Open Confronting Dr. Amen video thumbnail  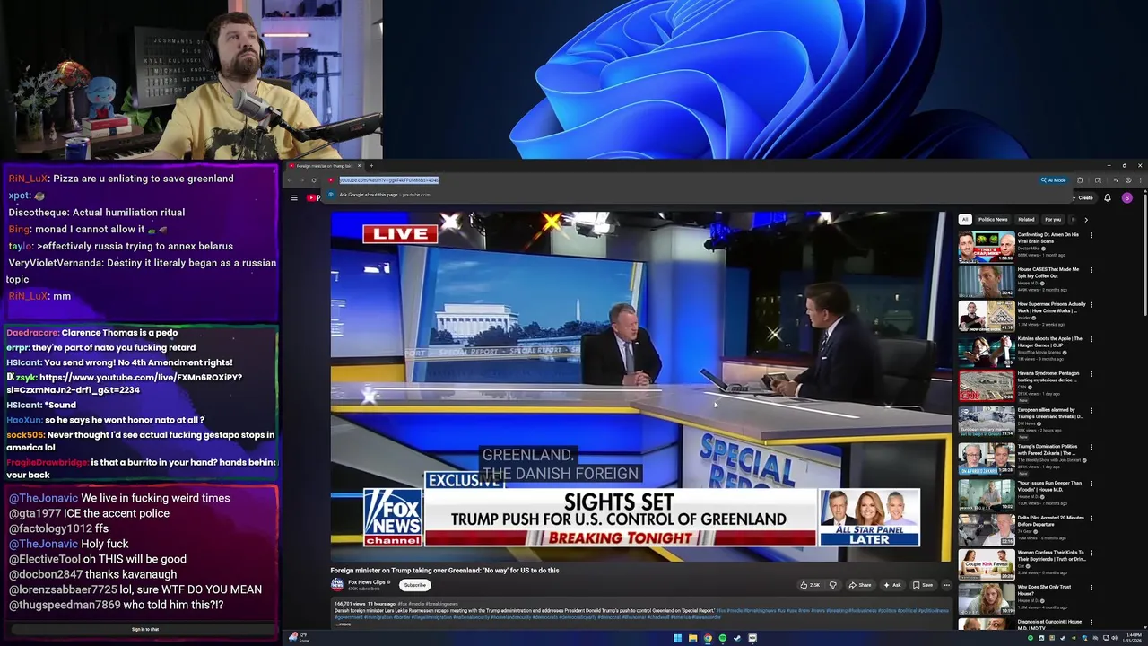[x=987, y=248]
